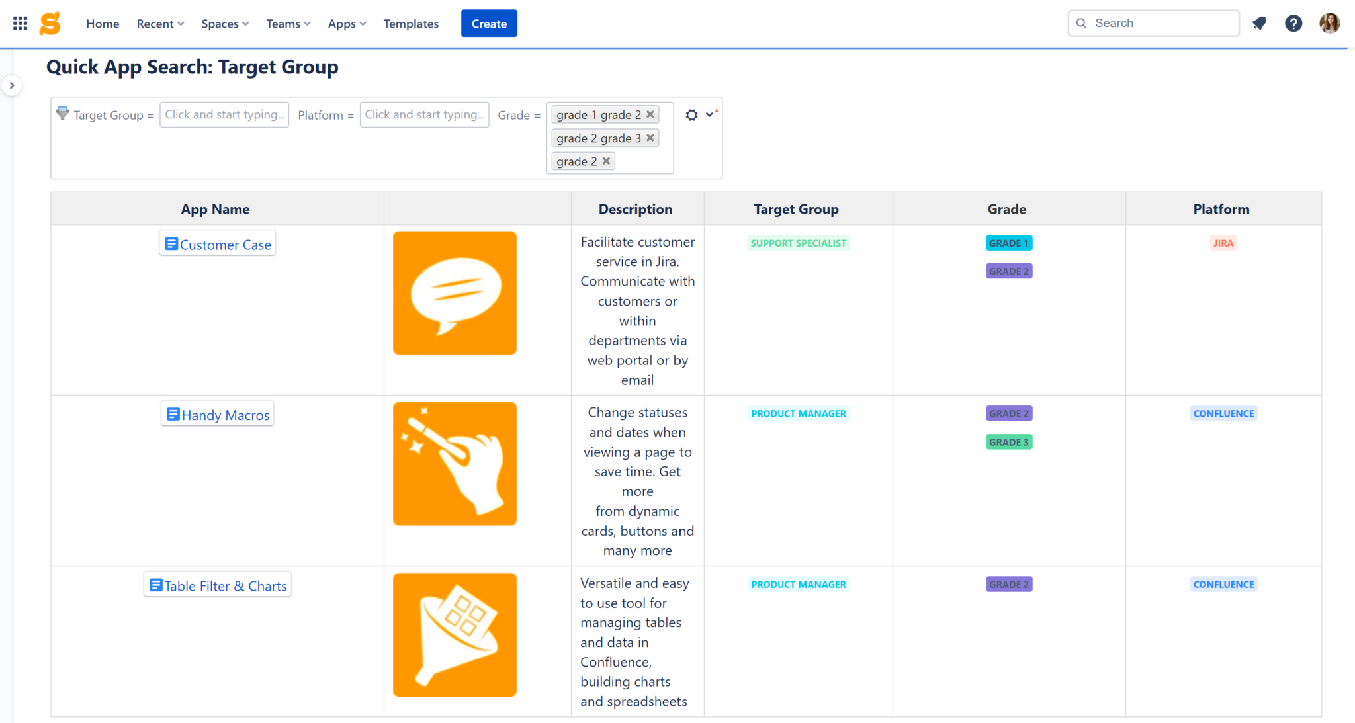This screenshot has width=1355, height=723.
Task: Open your profile avatar menu
Action: pos(1330,22)
